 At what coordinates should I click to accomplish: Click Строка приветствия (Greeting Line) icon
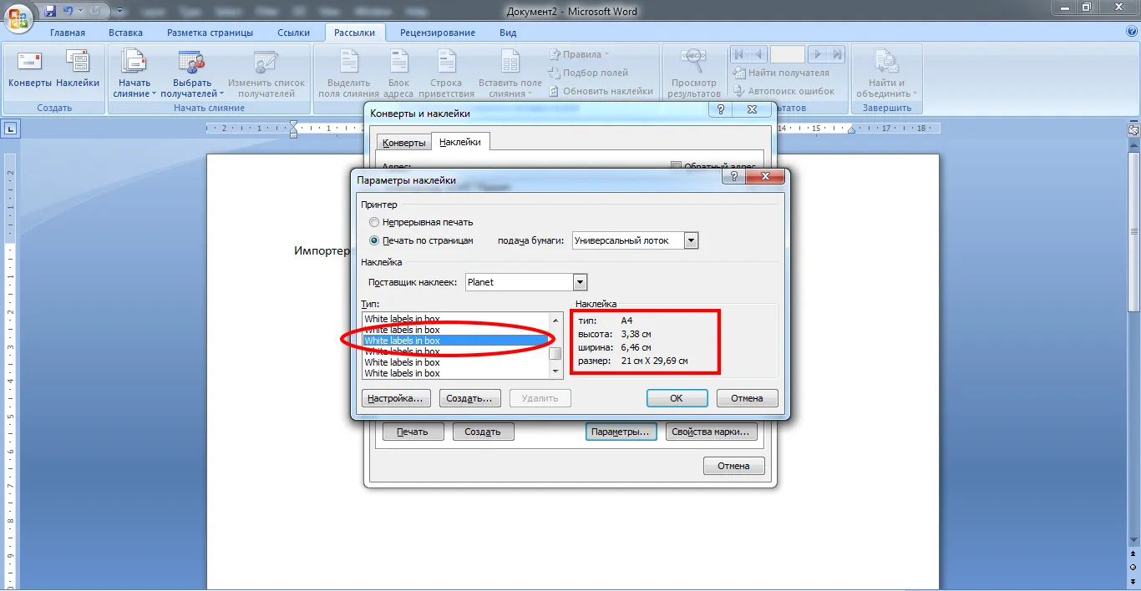point(446,73)
